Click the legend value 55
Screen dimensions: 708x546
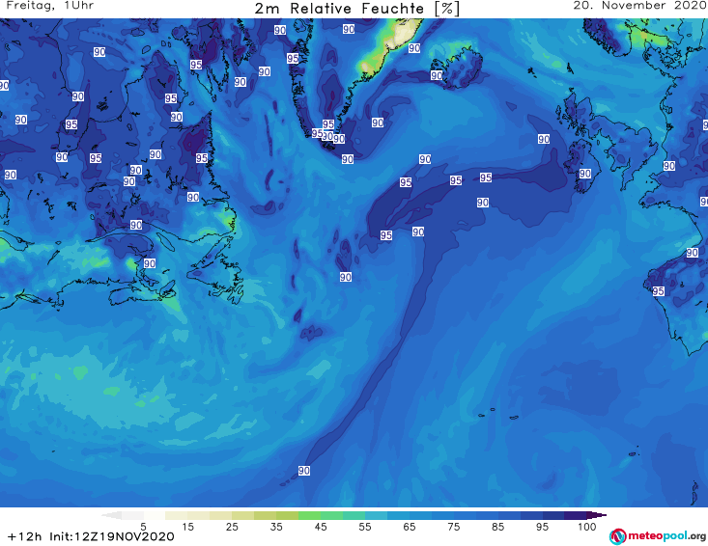pyautogui.click(x=365, y=527)
